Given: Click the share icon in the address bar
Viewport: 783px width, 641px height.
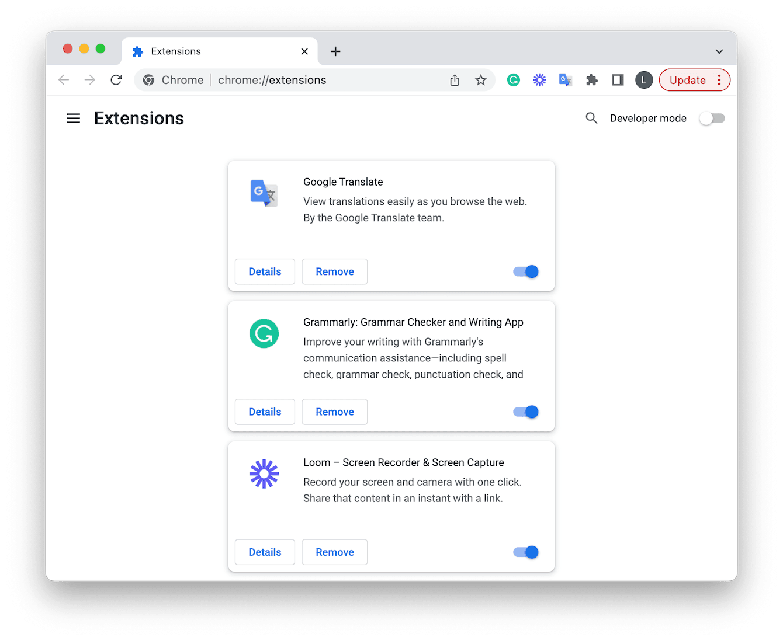Looking at the screenshot, I should pos(455,80).
